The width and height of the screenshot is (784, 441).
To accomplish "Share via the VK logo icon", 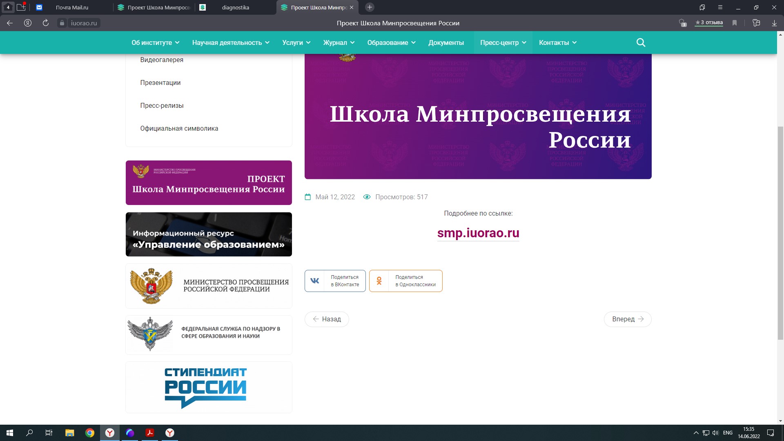I will (x=315, y=281).
